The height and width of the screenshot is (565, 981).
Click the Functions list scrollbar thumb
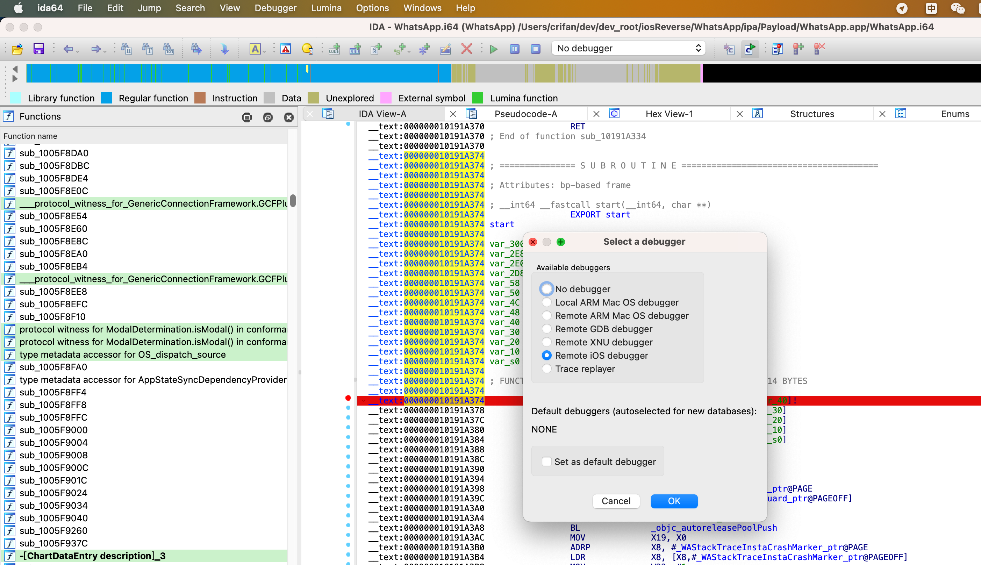(293, 201)
